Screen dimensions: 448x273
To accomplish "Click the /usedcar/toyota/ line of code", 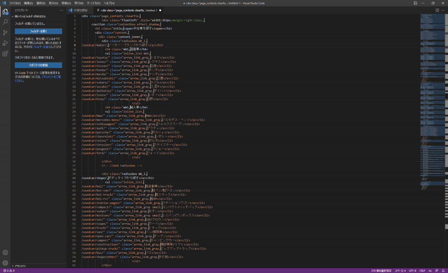I will (128, 58).
